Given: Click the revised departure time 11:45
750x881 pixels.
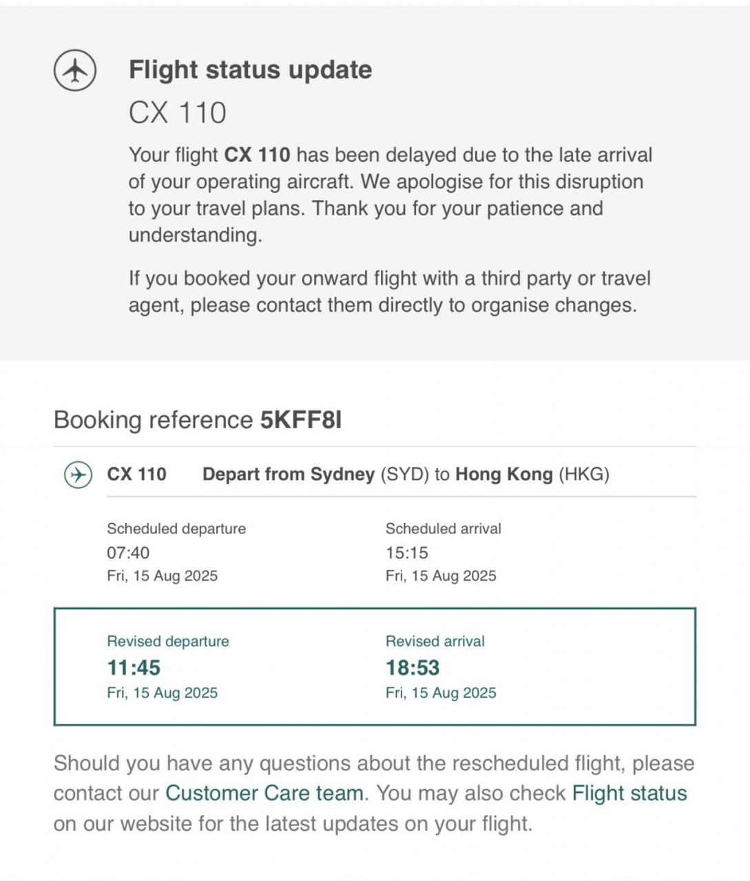Looking at the screenshot, I should [134, 668].
